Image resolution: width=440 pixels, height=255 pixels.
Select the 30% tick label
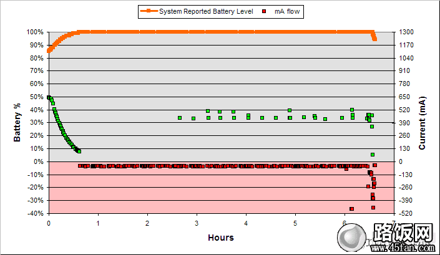(x=36, y=122)
